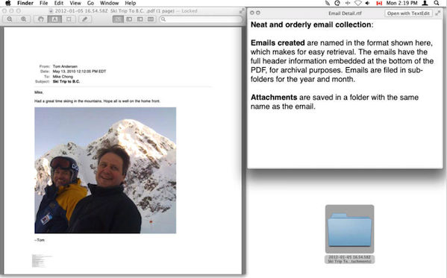Click the Email Detail.rtf window title
The width and height of the screenshot is (447, 278).
point(345,13)
